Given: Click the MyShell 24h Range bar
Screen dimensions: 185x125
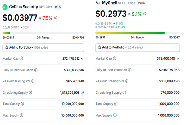Looking at the screenshot, I should 136,33.
